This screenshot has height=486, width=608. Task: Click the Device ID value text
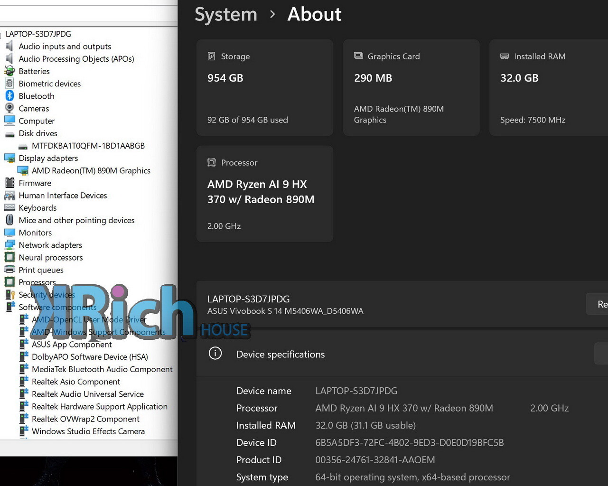[410, 442]
